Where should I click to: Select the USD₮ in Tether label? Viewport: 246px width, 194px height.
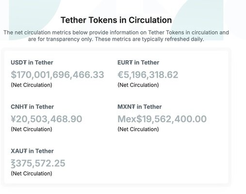[x=32, y=63]
